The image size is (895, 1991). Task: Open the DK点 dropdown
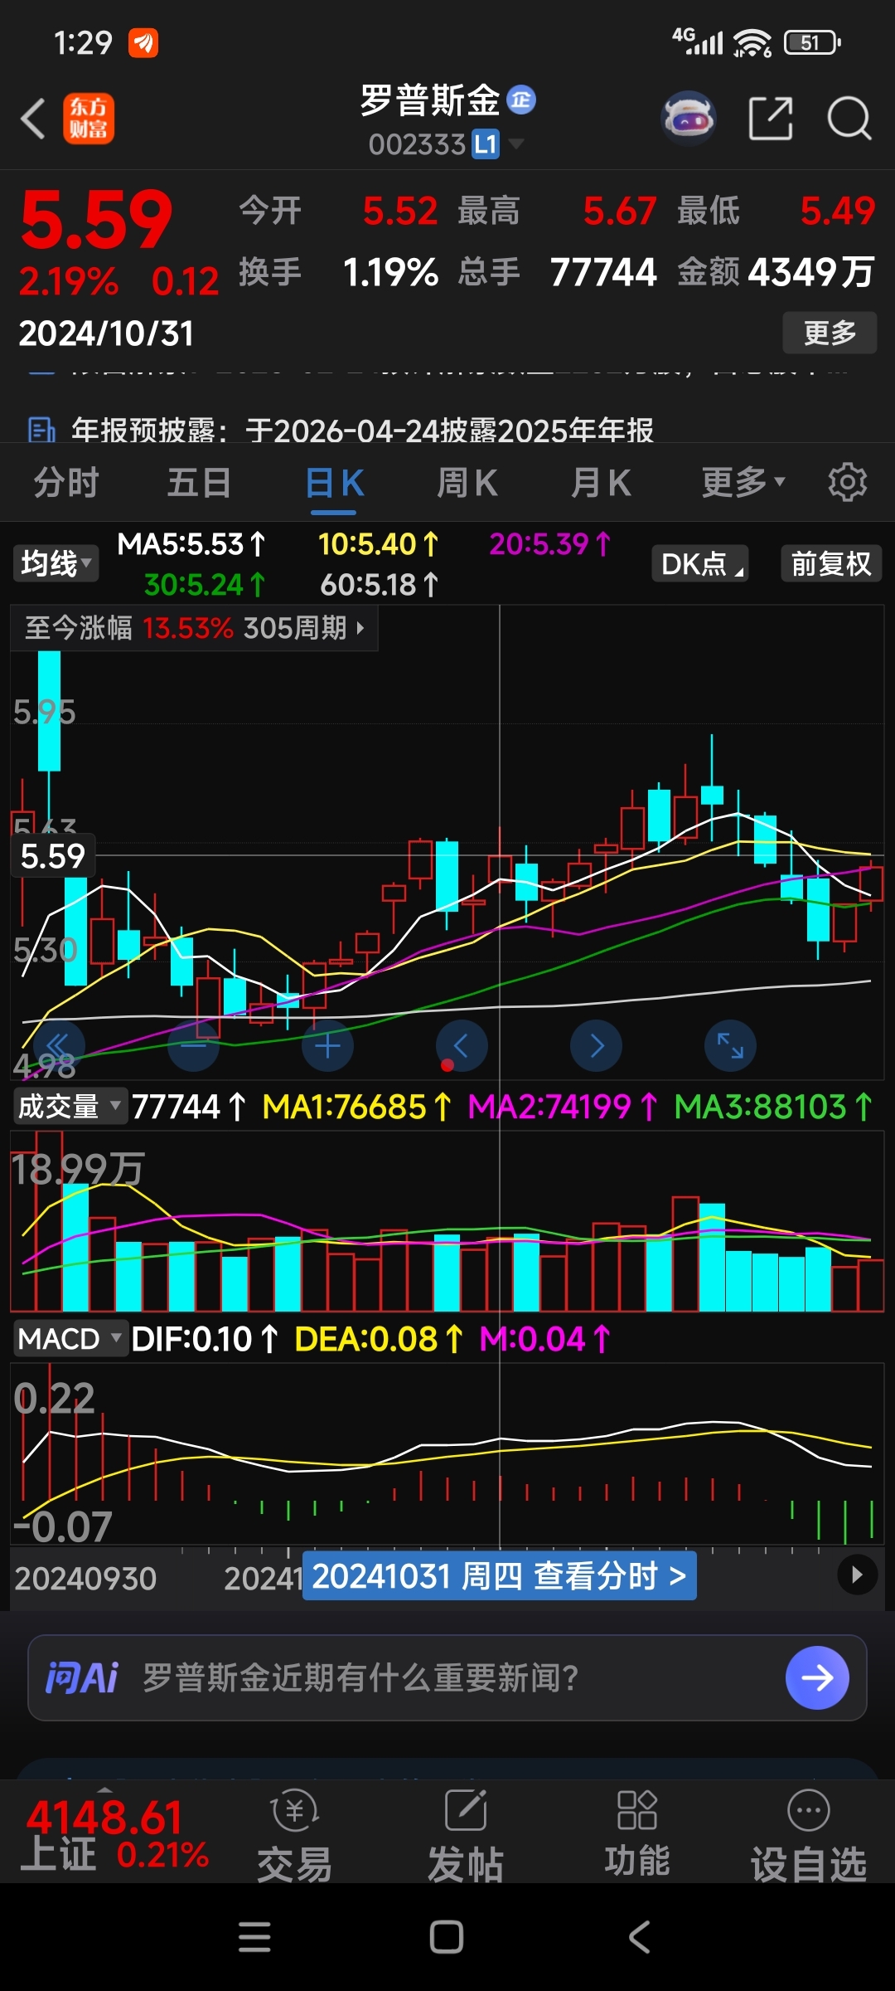click(700, 563)
